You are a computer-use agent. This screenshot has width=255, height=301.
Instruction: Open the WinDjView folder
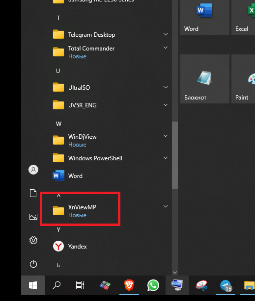coord(109,140)
